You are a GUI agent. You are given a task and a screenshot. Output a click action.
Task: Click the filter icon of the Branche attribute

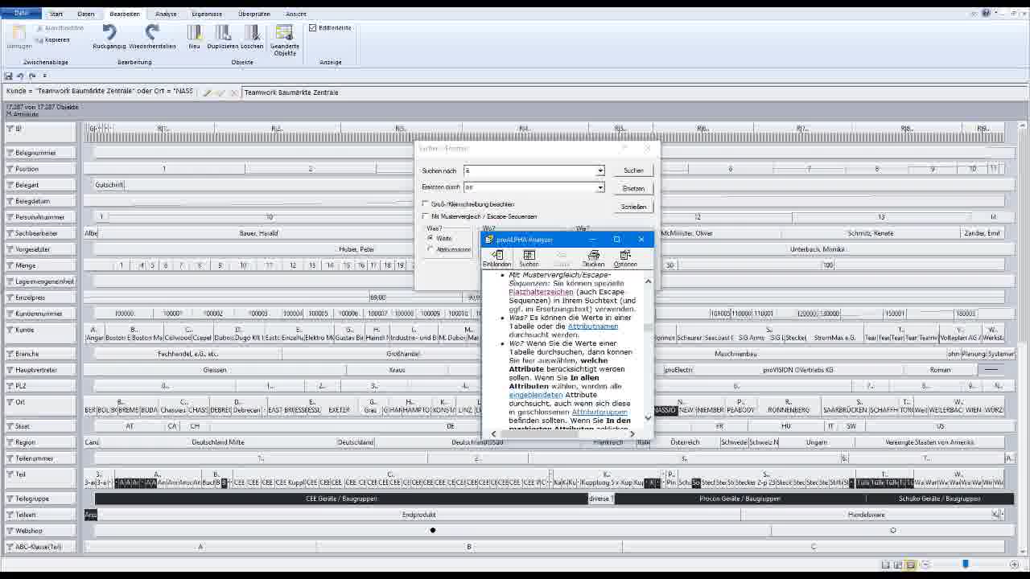coord(10,354)
